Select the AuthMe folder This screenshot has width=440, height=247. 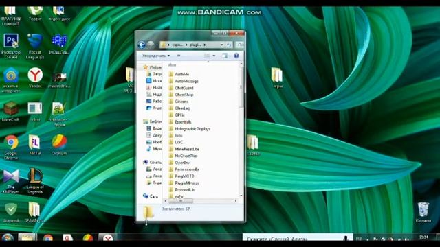click(x=179, y=74)
